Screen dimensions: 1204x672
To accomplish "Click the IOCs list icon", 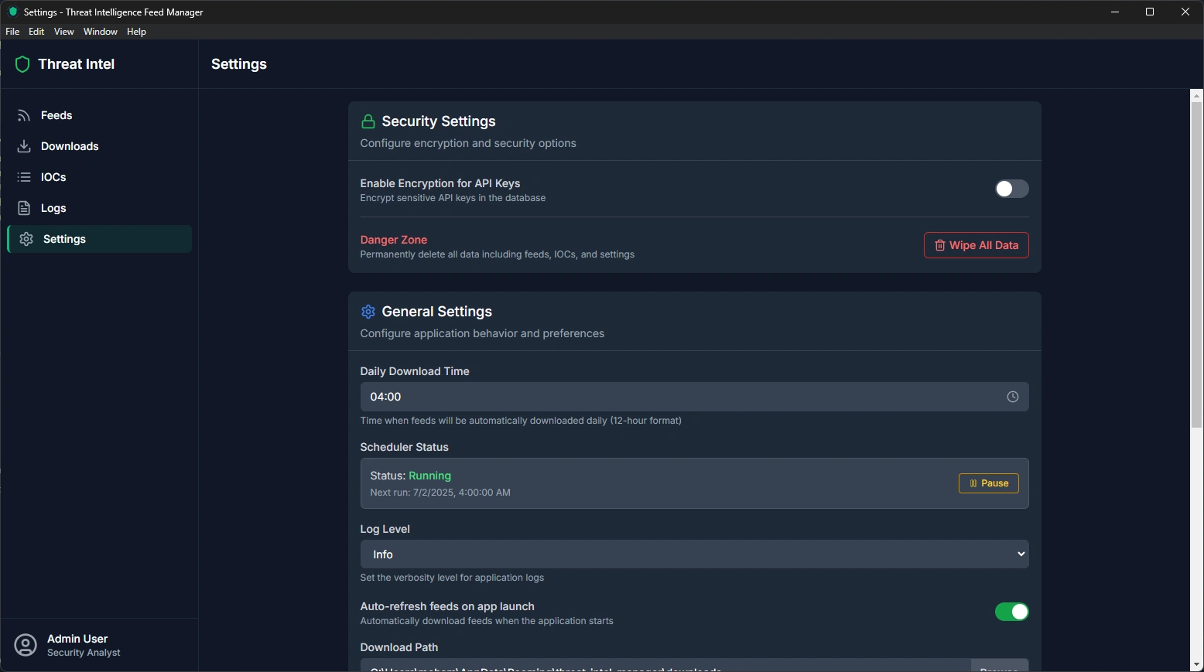I will coord(24,177).
